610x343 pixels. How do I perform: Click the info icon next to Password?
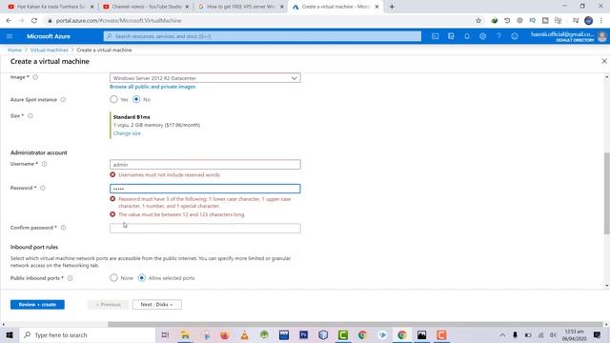point(43,188)
